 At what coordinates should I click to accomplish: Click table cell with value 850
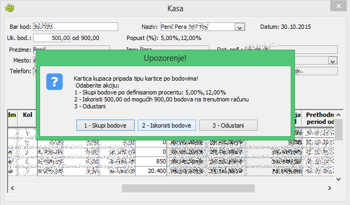tap(151, 161)
